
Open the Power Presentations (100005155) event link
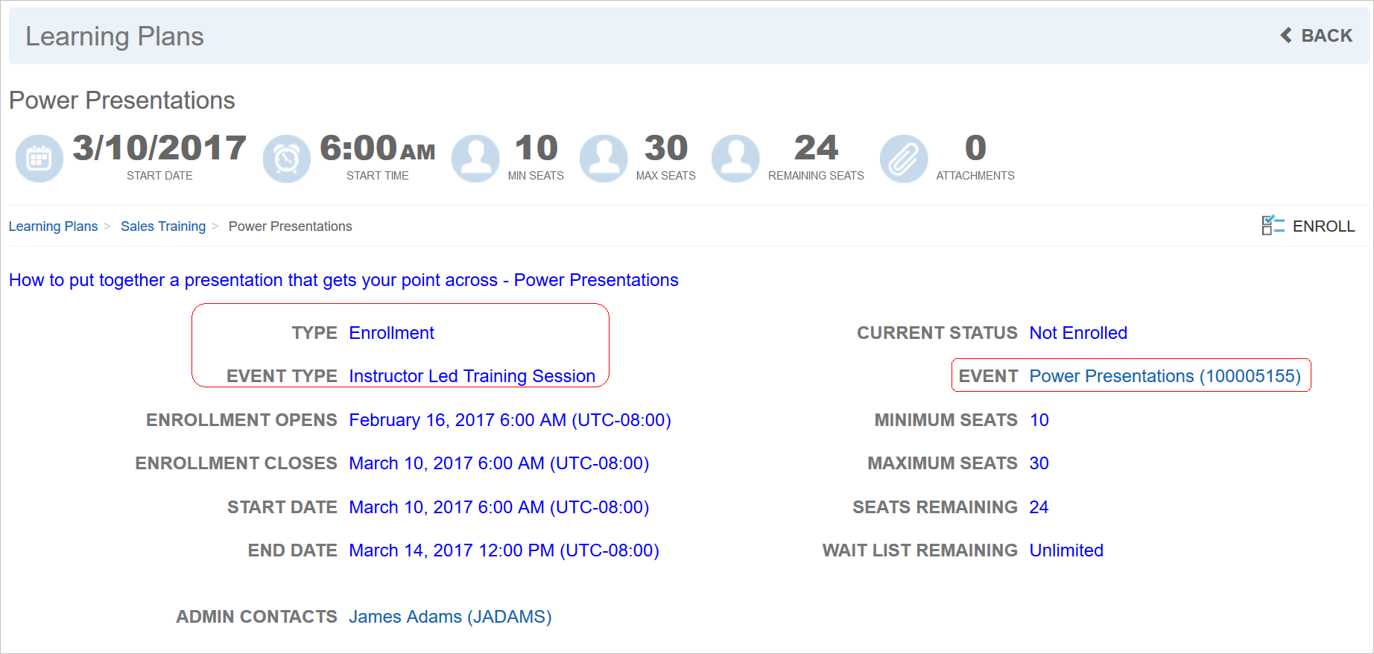pyautogui.click(x=1165, y=376)
